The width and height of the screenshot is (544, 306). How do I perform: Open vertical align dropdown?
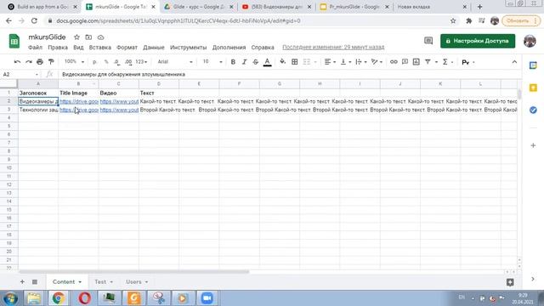tap(346, 62)
